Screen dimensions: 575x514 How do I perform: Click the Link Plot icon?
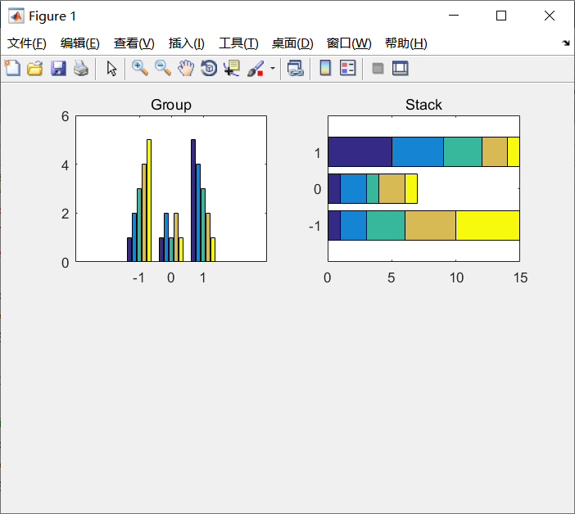point(296,69)
